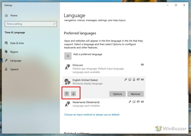Select the Ελληνικά language entry

pyautogui.click(x=104, y=69)
